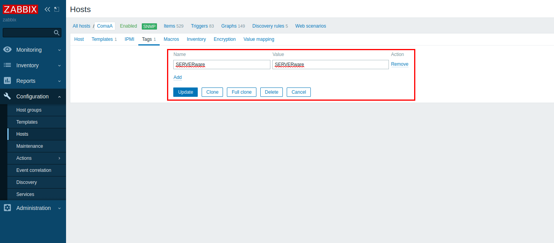This screenshot has width=554, height=243.
Task: Click the Inventory list icon
Action: 7,65
